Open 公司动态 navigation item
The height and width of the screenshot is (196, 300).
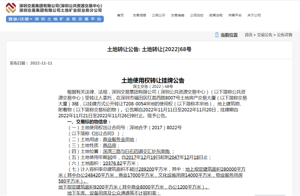click(197, 15)
